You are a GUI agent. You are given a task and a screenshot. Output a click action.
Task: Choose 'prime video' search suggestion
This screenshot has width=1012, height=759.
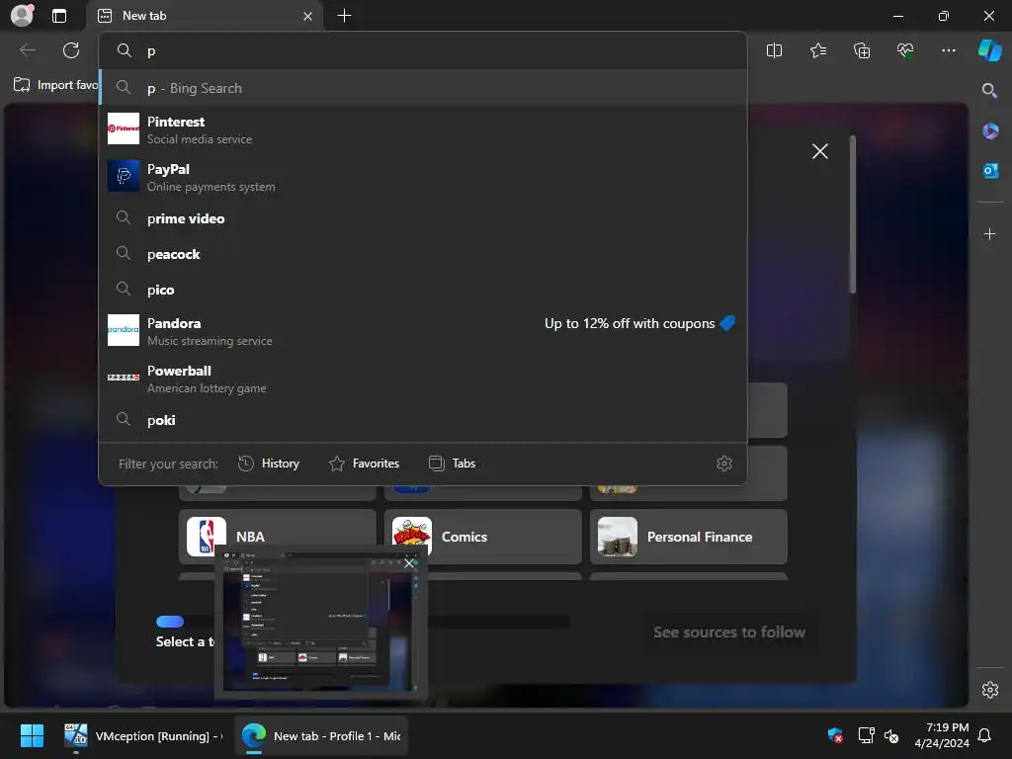click(x=423, y=218)
